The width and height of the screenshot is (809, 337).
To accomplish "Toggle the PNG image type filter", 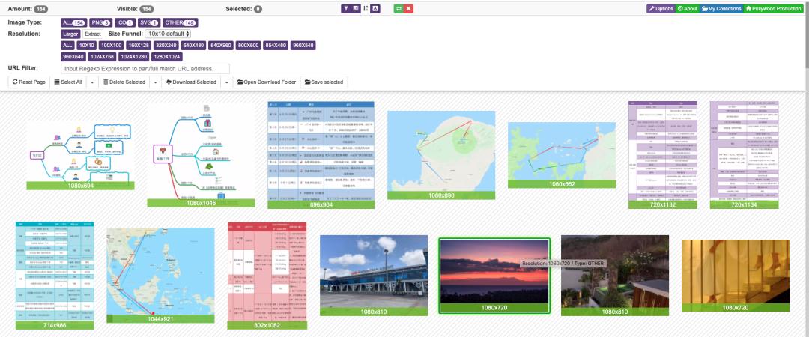I will 100,23.
